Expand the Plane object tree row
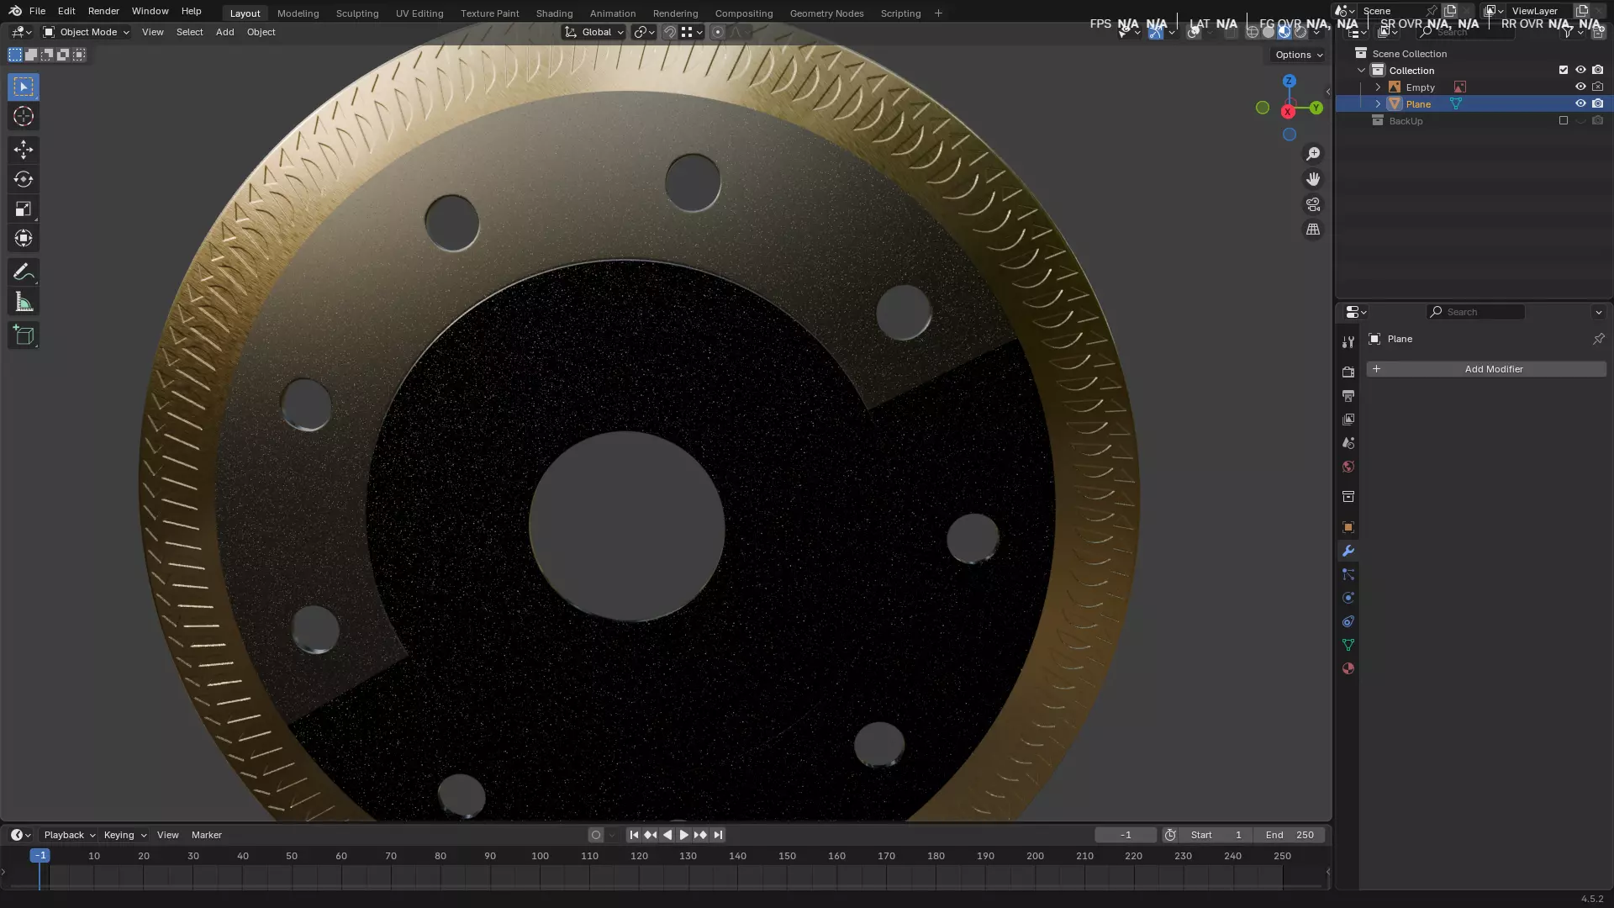Image resolution: width=1614 pixels, height=908 pixels. pos(1378,104)
